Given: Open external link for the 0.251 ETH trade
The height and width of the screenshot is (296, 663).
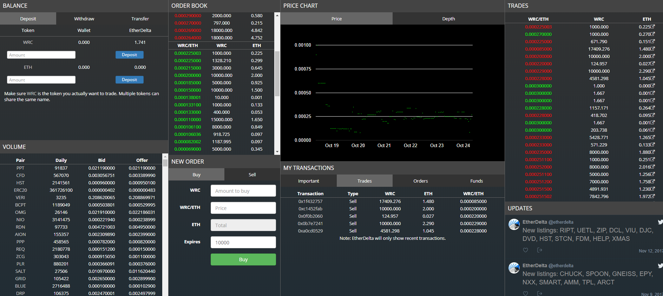Looking at the screenshot, I should point(652,159).
